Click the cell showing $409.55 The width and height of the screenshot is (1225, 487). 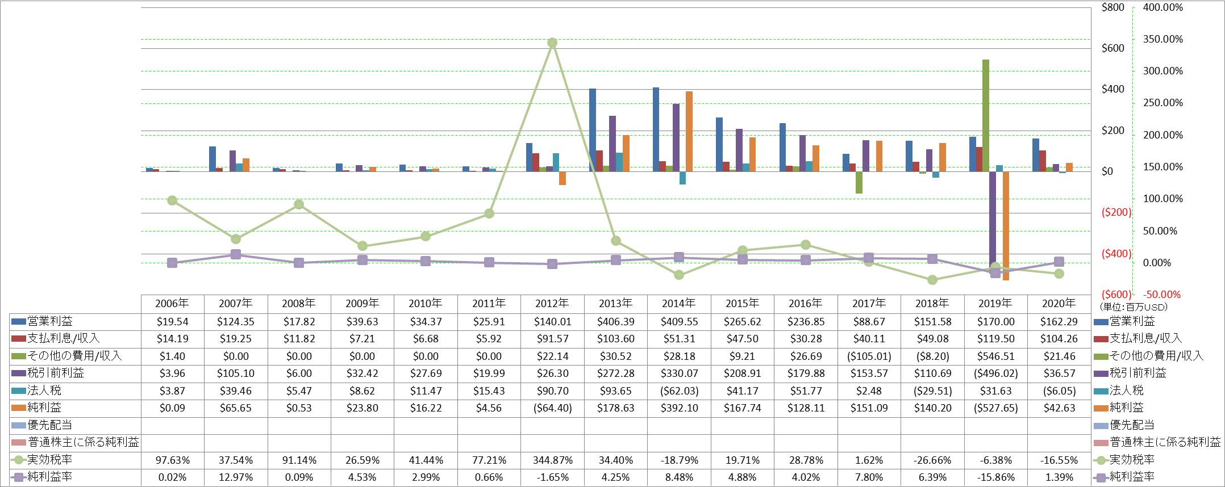pyautogui.click(x=679, y=322)
